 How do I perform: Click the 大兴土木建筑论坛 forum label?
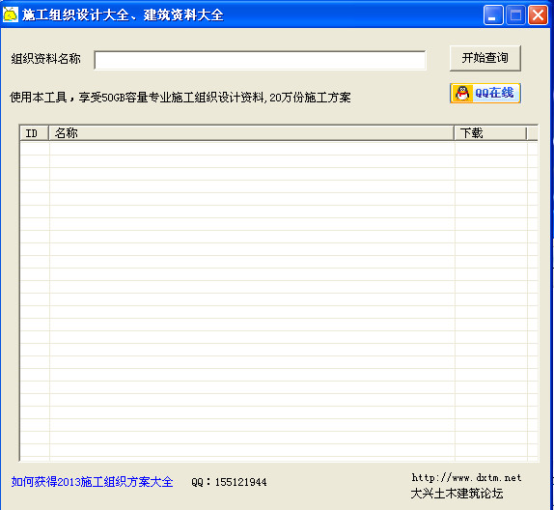[457, 494]
